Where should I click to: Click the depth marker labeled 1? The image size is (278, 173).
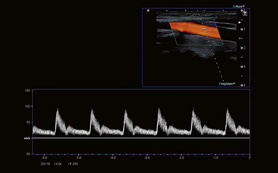point(242,29)
